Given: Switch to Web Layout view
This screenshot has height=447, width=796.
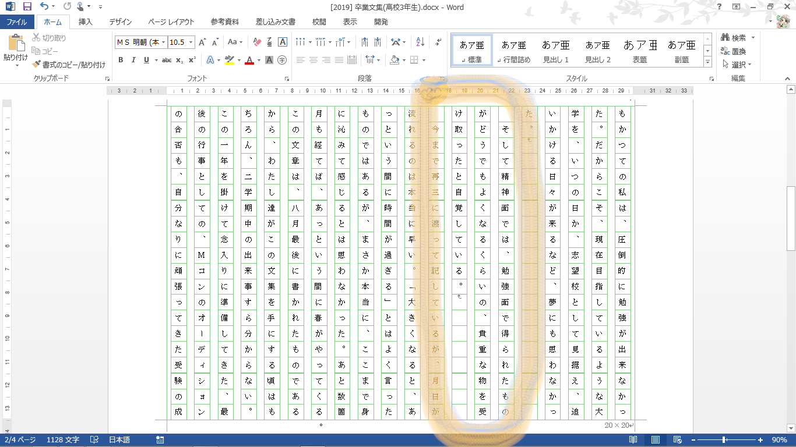Looking at the screenshot, I should coord(678,440).
